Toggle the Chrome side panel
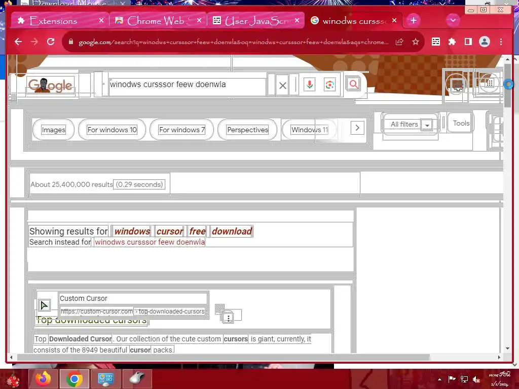Image resolution: width=519 pixels, height=389 pixels. pyautogui.click(x=468, y=42)
